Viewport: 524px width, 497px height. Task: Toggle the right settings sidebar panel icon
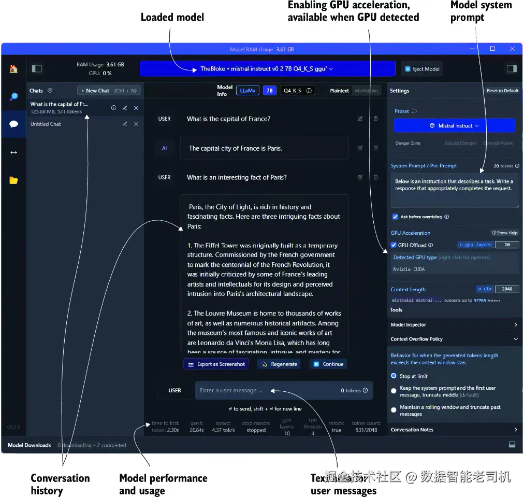click(512, 69)
